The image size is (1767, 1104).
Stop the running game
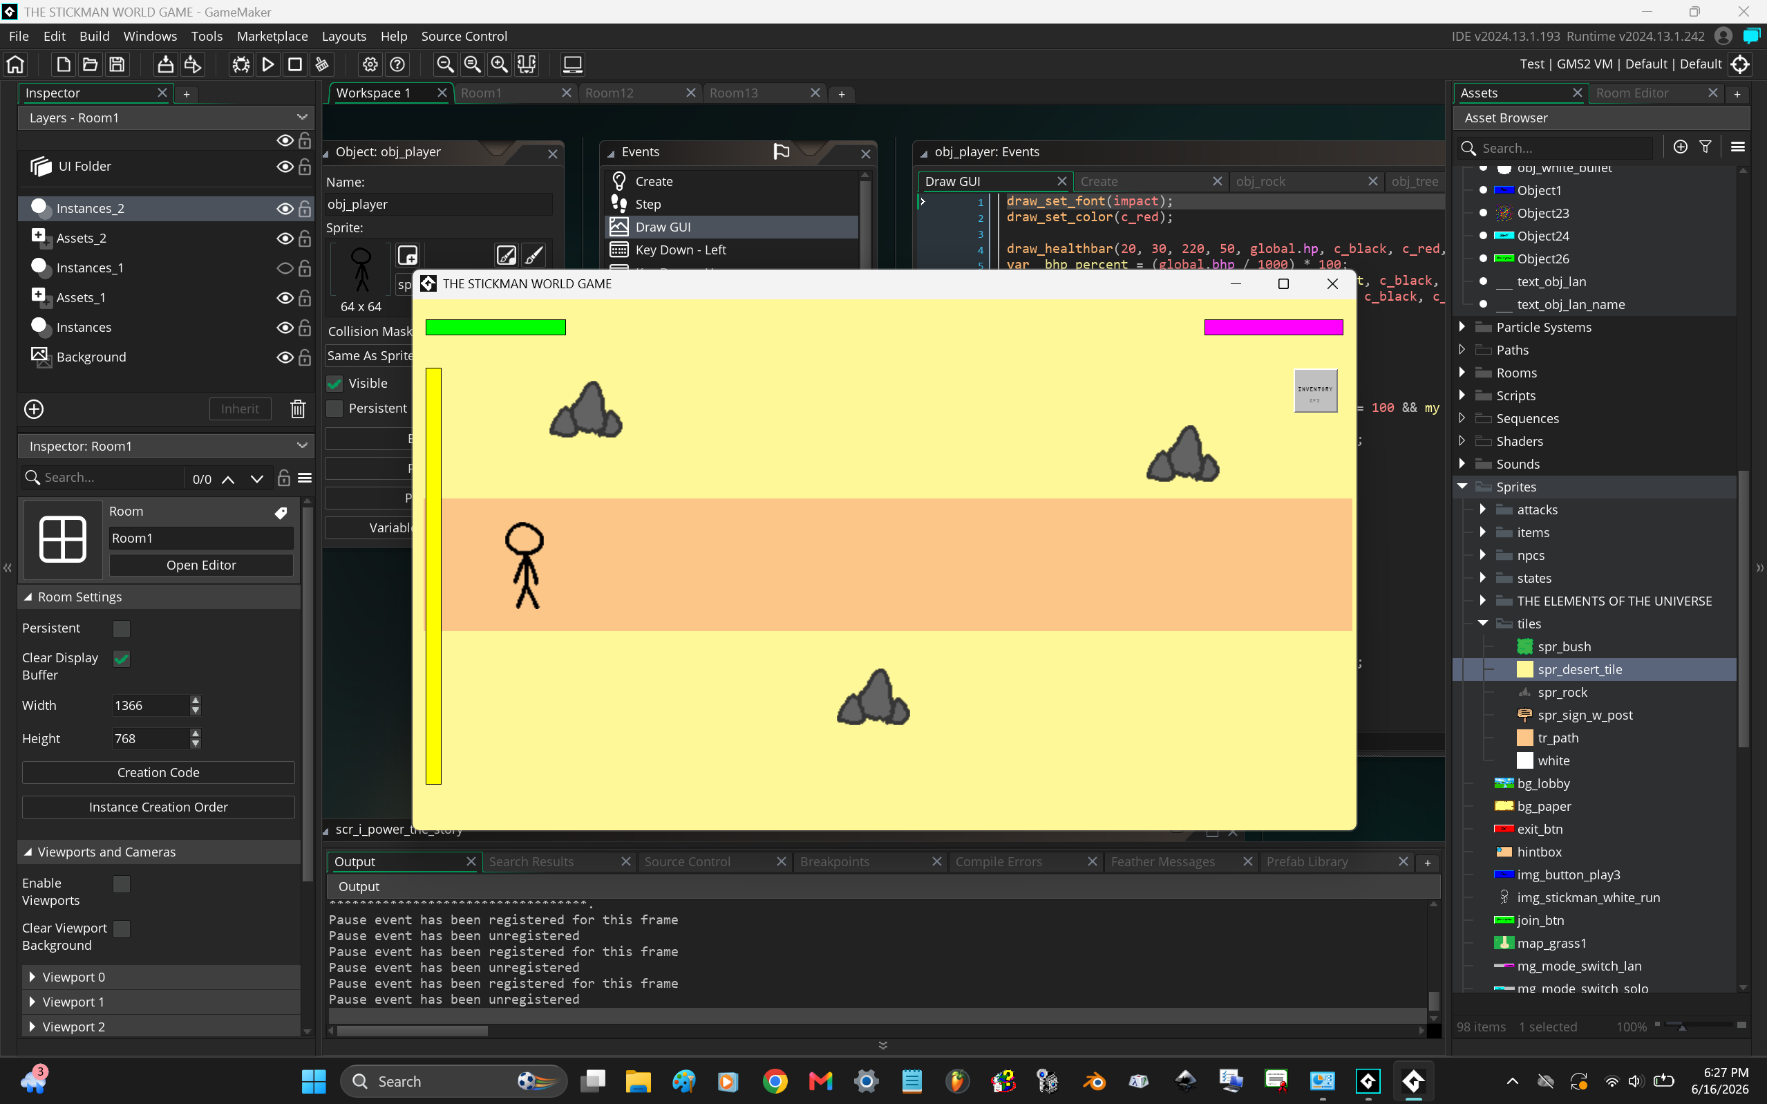tap(295, 64)
